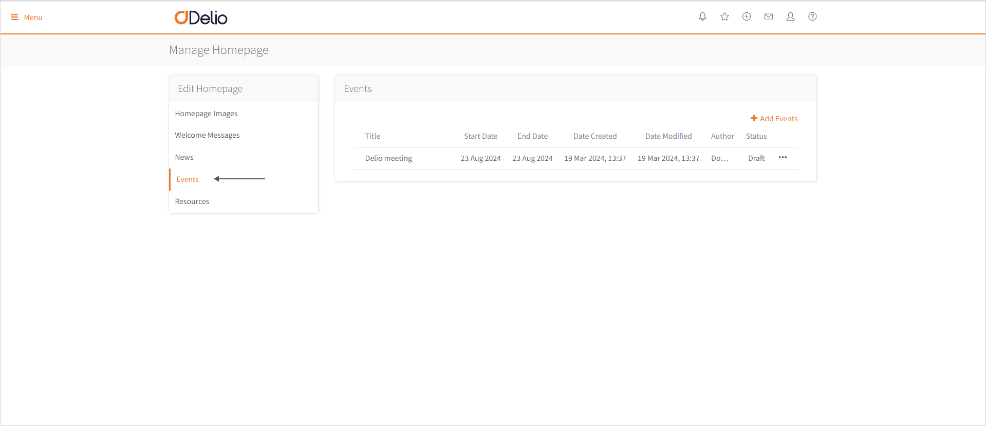Click the Author column header
The image size is (986, 426).
click(722, 136)
